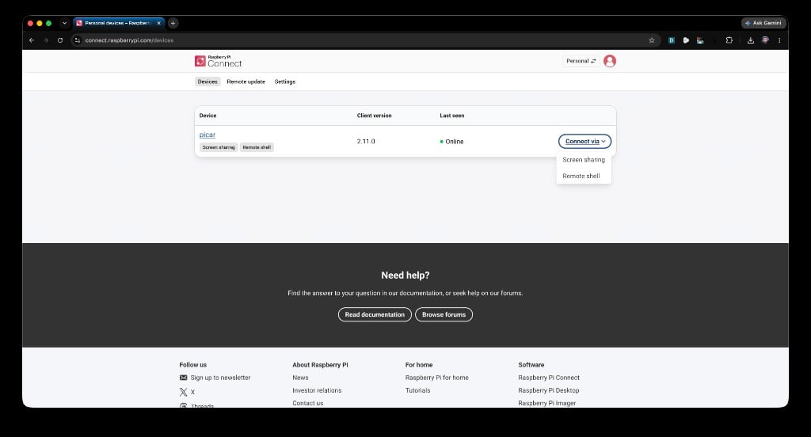Click the Screen sharing tag under picar
The width and height of the screenshot is (811, 437).
(219, 147)
